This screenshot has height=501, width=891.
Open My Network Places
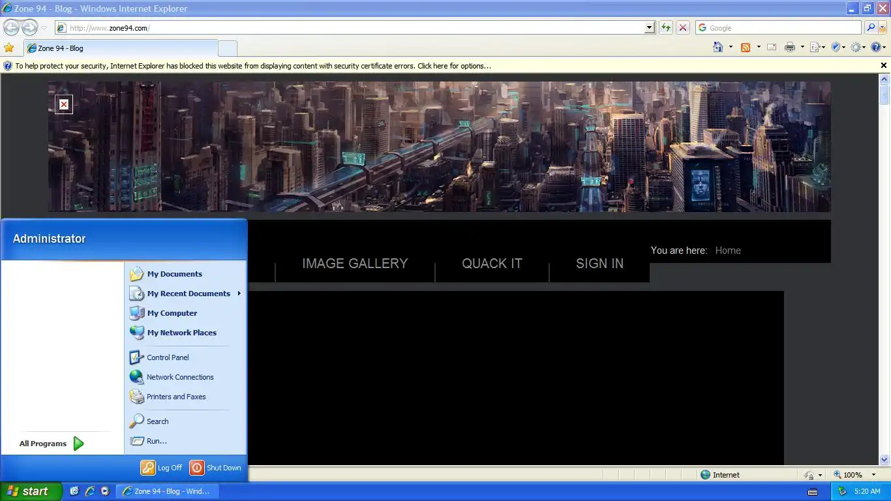pos(186,333)
